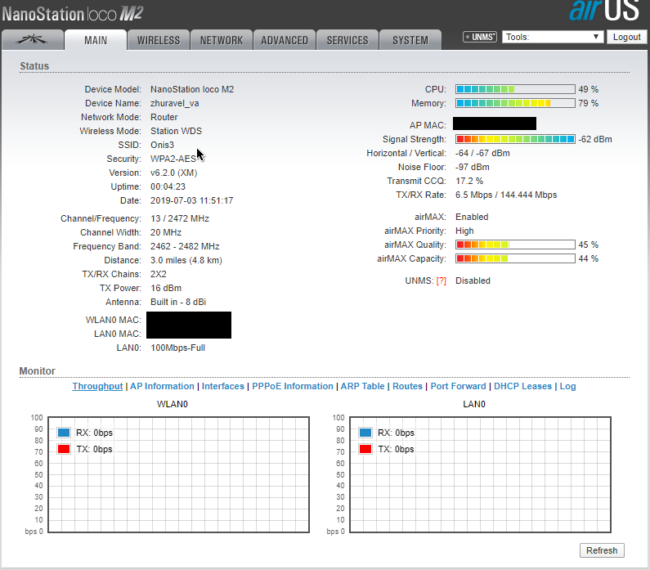650x570 pixels.
Task: Click the date '2019-07-03 11:51:17'
Action: (191, 200)
